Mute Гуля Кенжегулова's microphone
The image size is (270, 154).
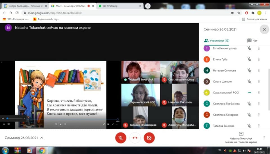[x=249, y=48]
